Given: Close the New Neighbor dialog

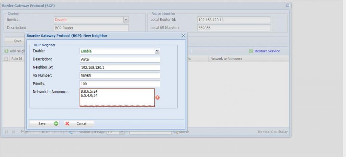Looking at the screenshot, I should coord(183,36).
